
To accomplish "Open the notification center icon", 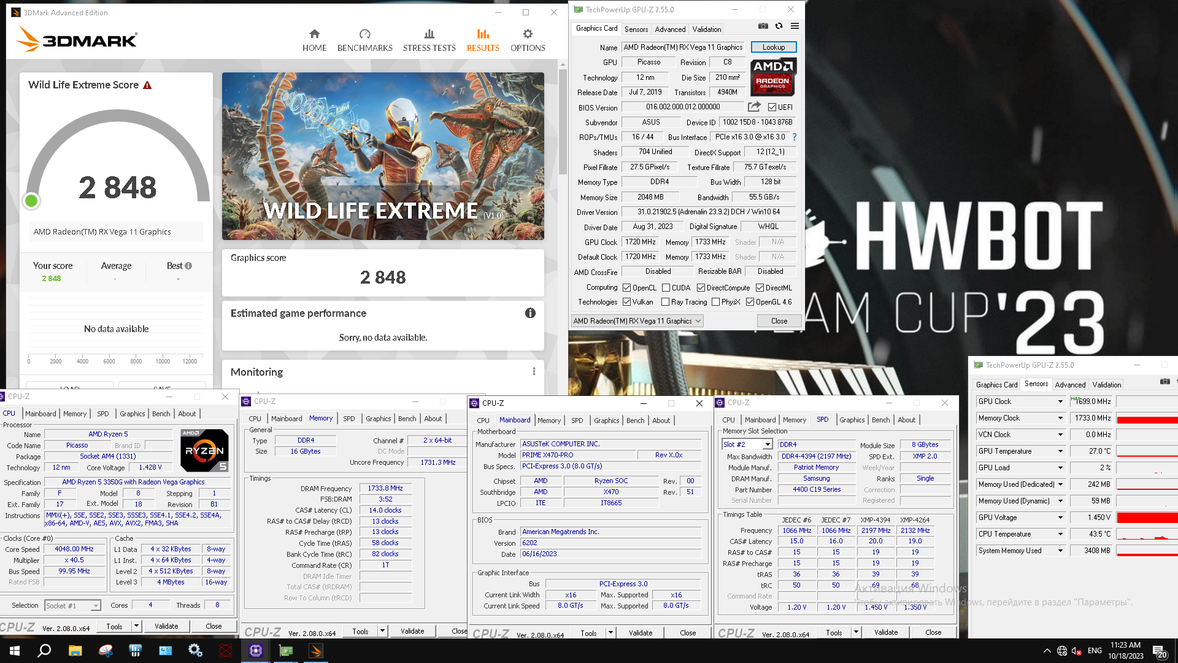I will (x=1160, y=651).
